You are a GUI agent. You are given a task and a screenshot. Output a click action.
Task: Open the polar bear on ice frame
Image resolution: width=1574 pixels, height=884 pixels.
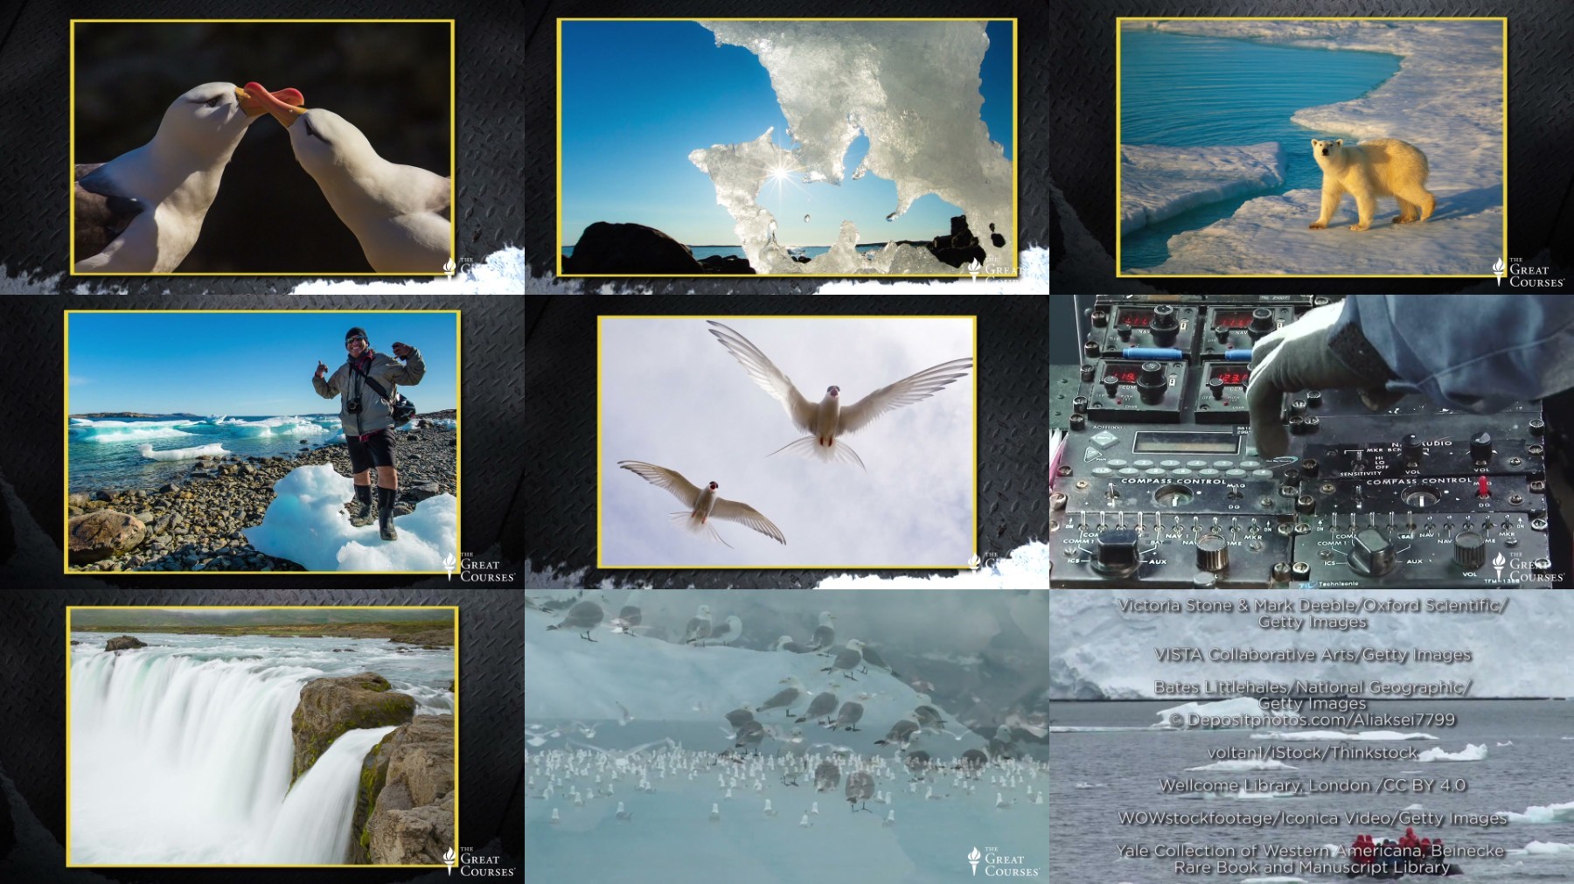[1312, 147]
